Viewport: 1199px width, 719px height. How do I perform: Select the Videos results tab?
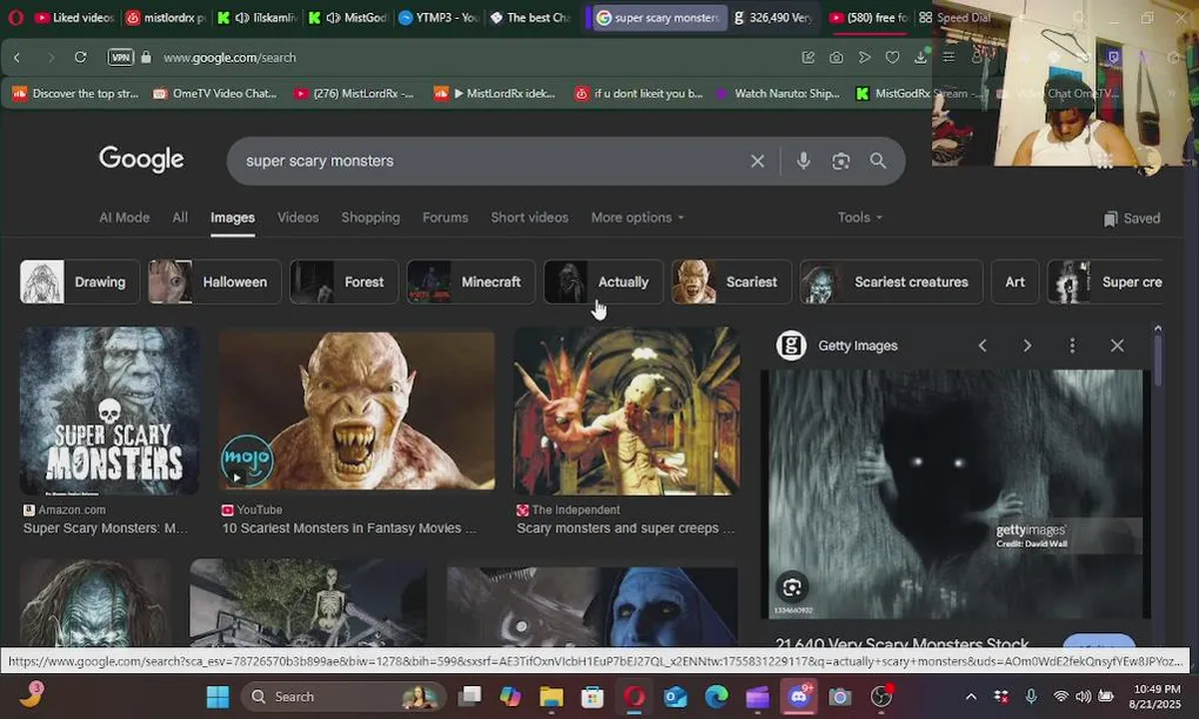[298, 218]
